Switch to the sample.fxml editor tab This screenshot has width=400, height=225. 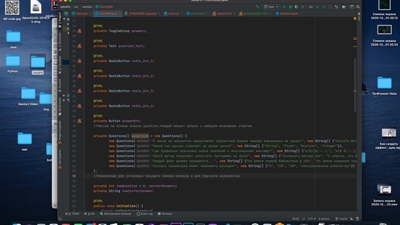click(224, 14)
